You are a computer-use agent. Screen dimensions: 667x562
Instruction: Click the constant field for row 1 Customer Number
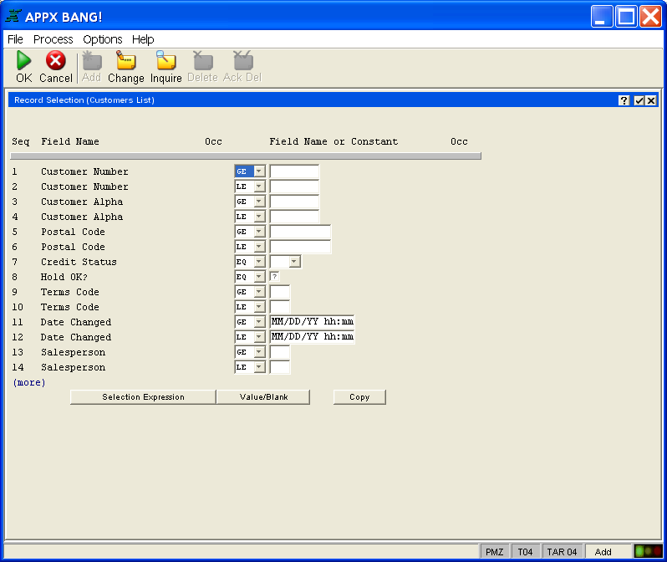[294, 171]
